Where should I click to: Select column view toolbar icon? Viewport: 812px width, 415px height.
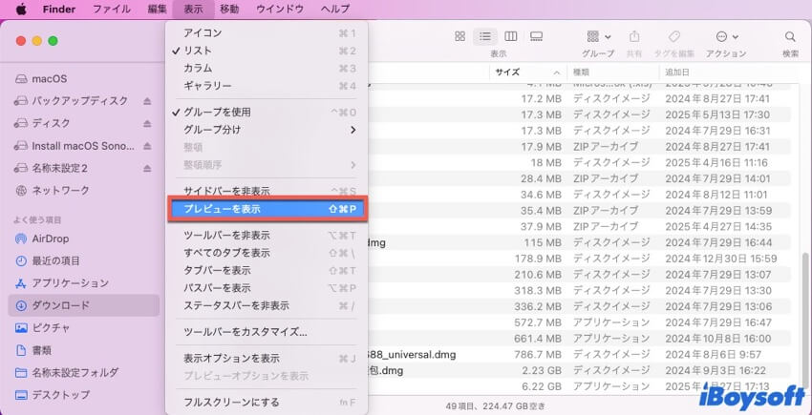(x=511, y=36)
